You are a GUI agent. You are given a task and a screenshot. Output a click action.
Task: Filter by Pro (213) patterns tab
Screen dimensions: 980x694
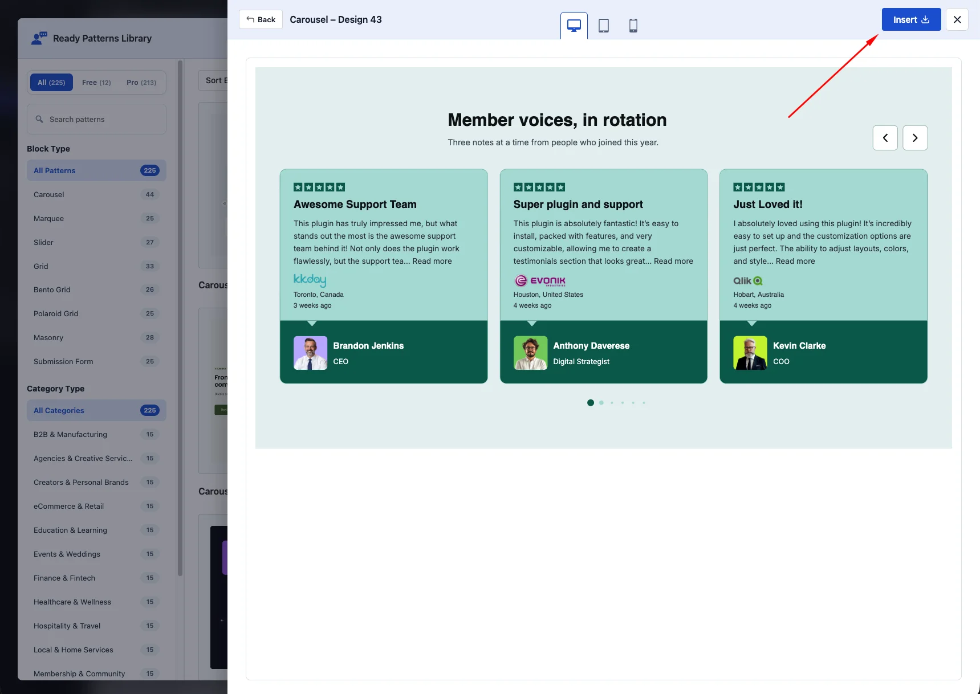tap(141, 82)
